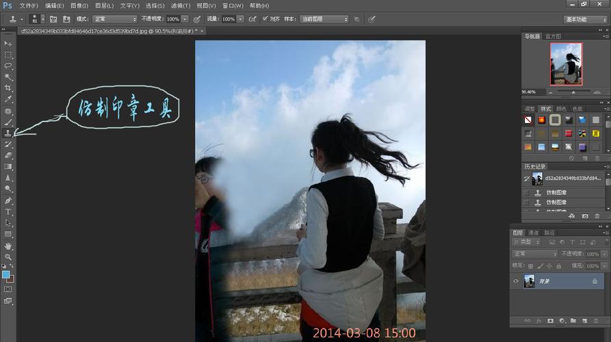This screenshot has width=611, height=342.
Task: Toggle pressure for size button
Action: click(x=372, y=19)
